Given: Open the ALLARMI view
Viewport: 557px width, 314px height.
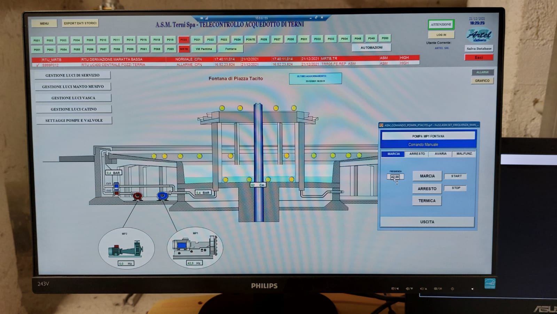Looking at the screenshot, I should pos(483,72).
